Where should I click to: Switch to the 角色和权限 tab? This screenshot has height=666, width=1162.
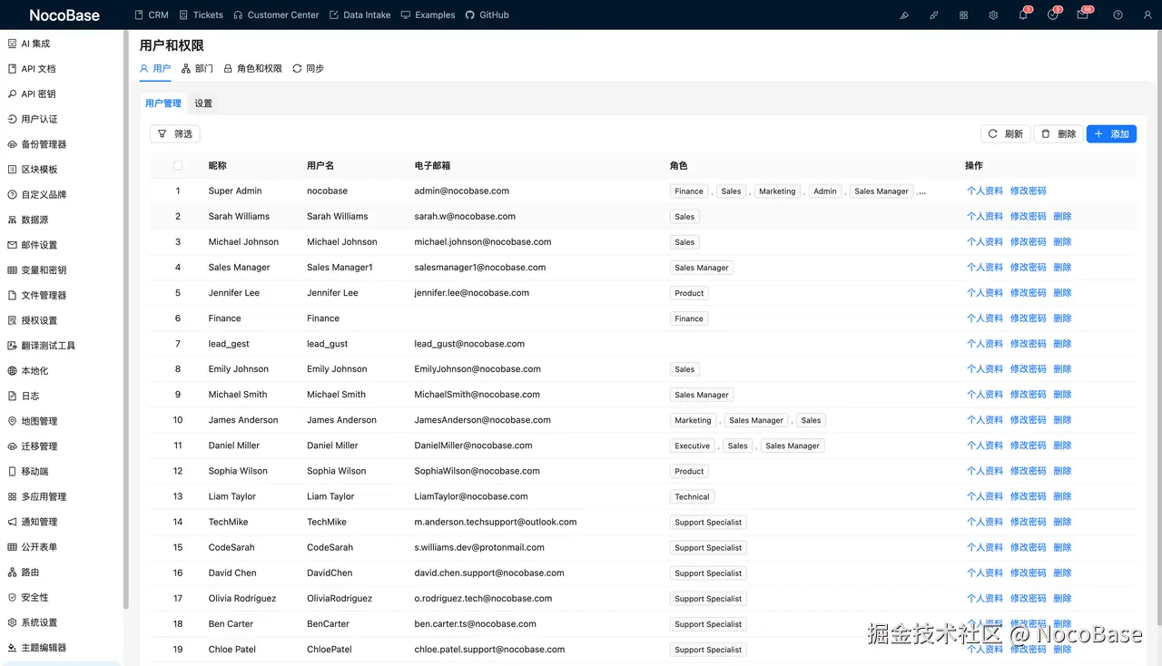[252, 69]
